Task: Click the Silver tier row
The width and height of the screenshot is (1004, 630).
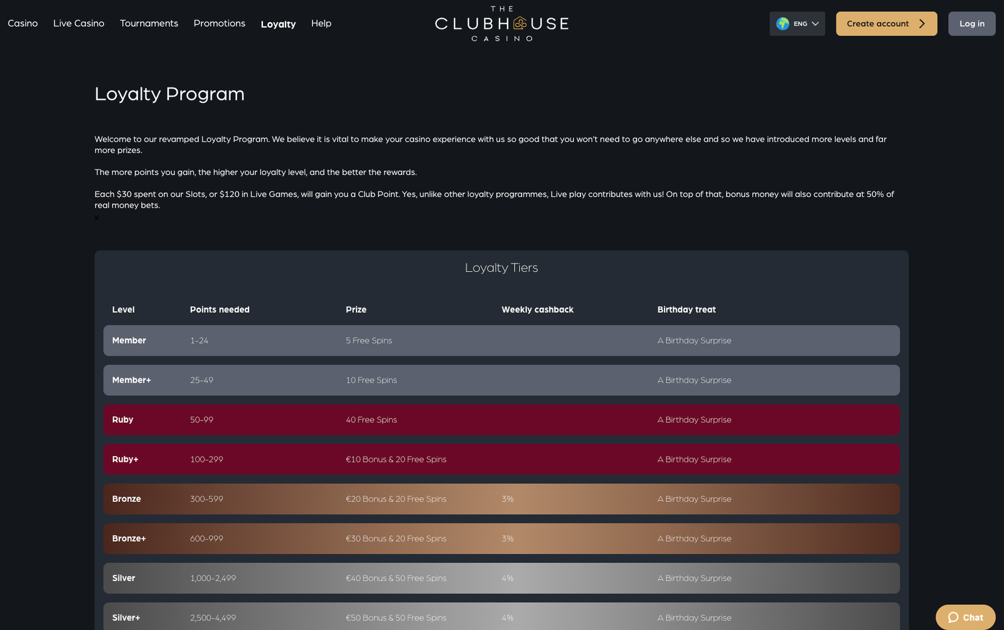Action: pos(501,578)
